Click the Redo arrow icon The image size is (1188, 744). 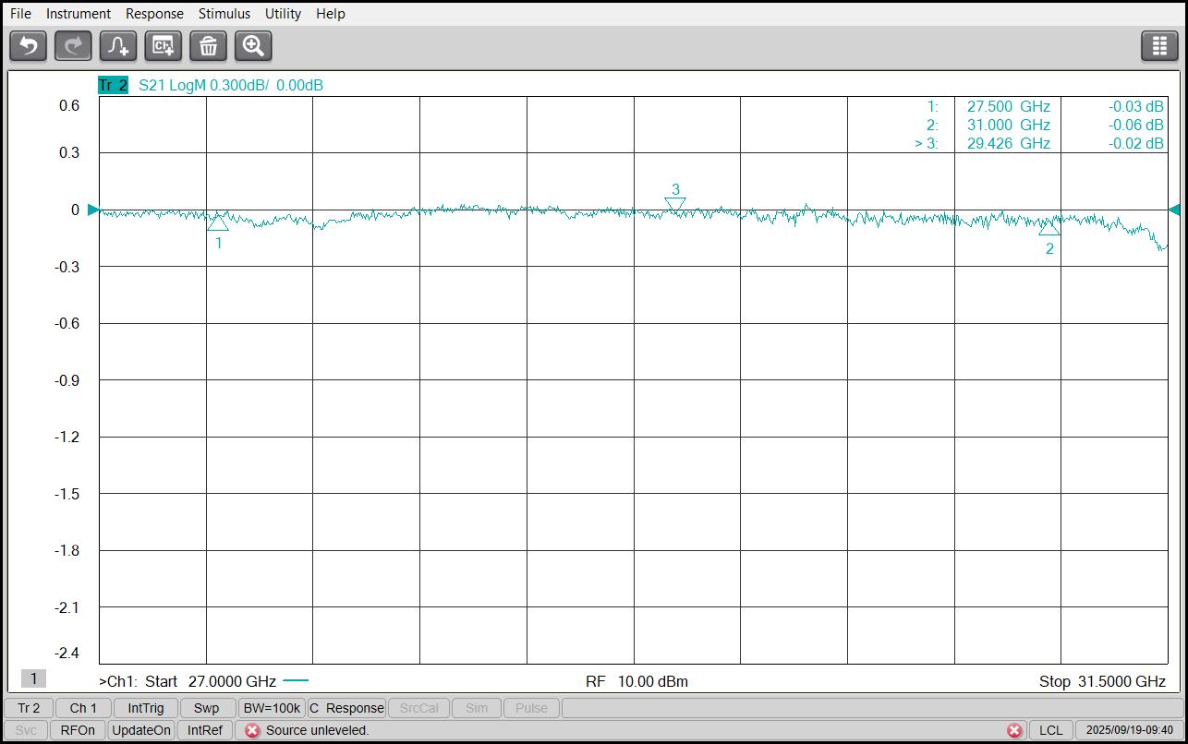point(73,45)
